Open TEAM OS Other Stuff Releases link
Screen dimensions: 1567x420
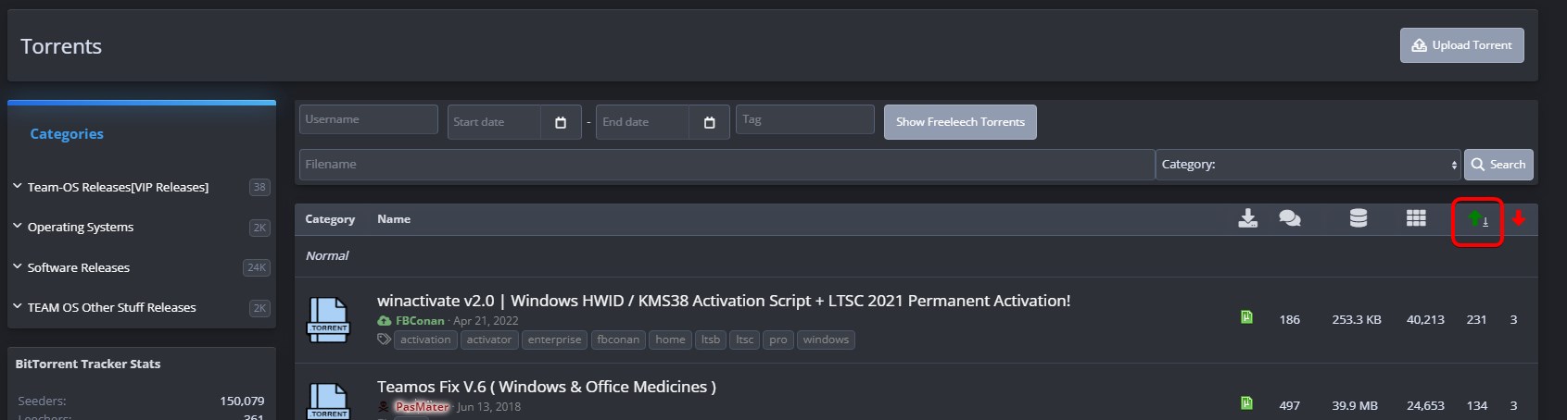[112, 307]
